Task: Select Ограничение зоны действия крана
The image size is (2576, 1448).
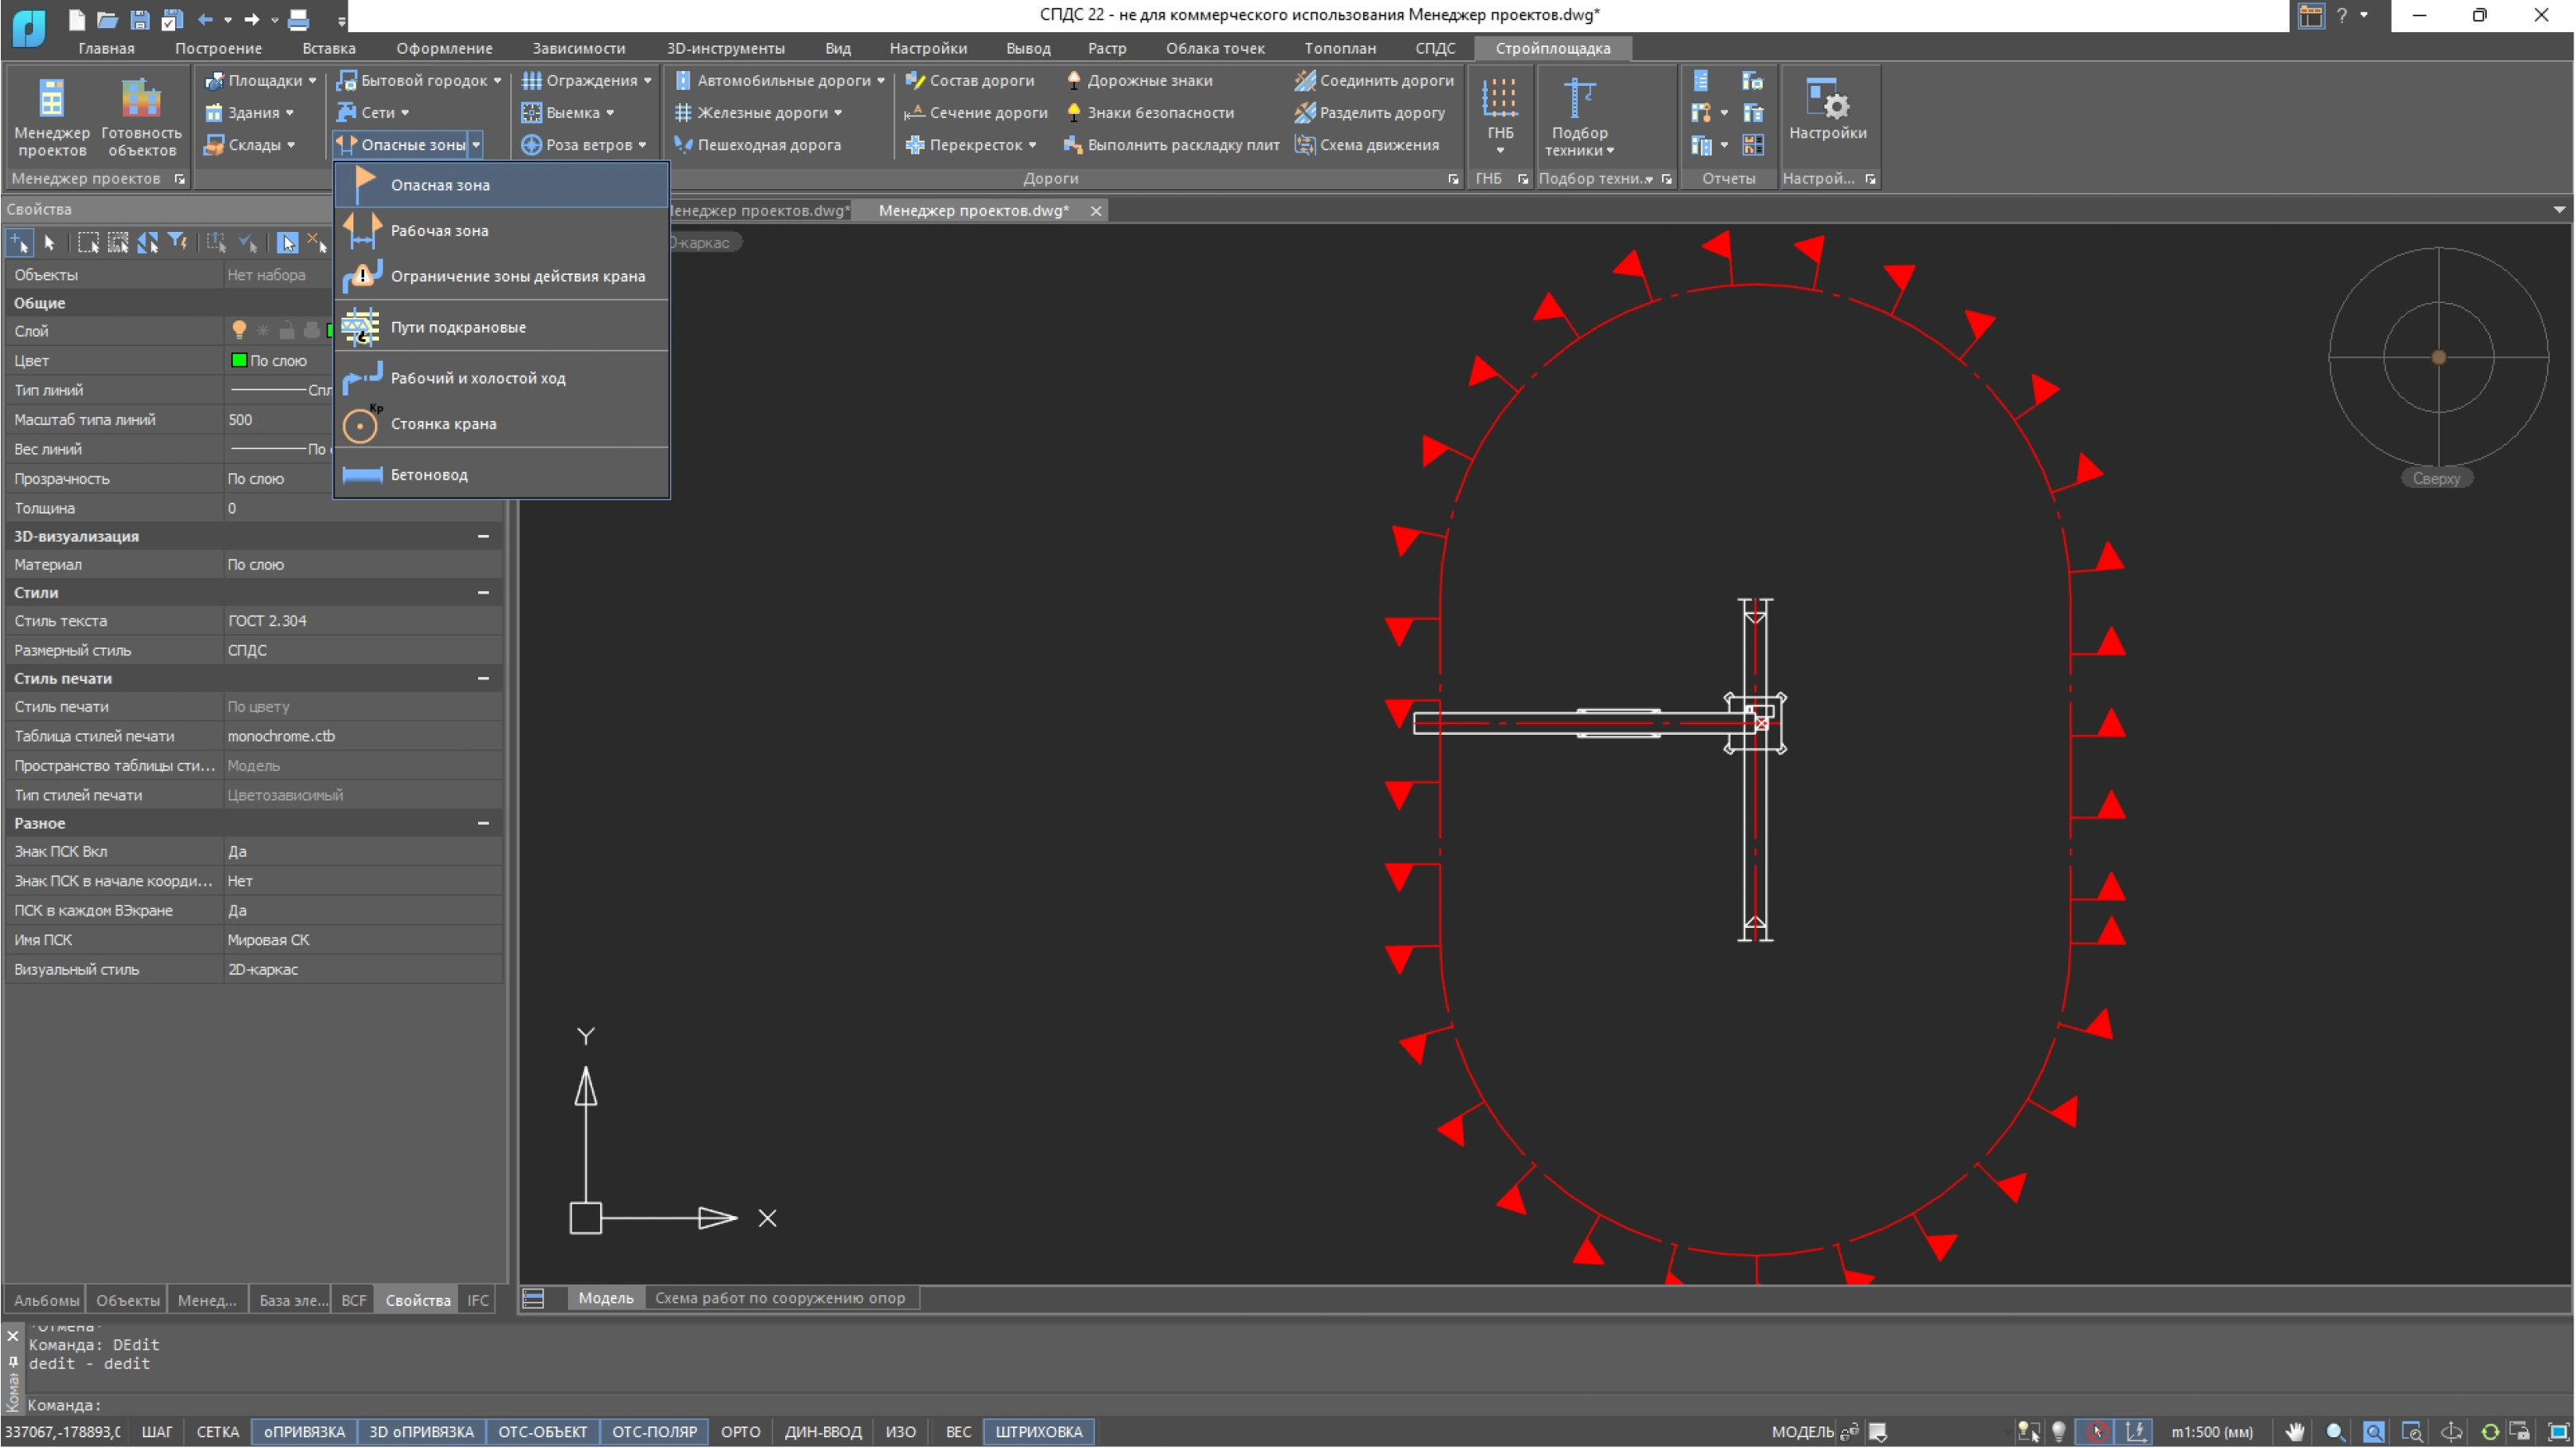Action: 517,276
